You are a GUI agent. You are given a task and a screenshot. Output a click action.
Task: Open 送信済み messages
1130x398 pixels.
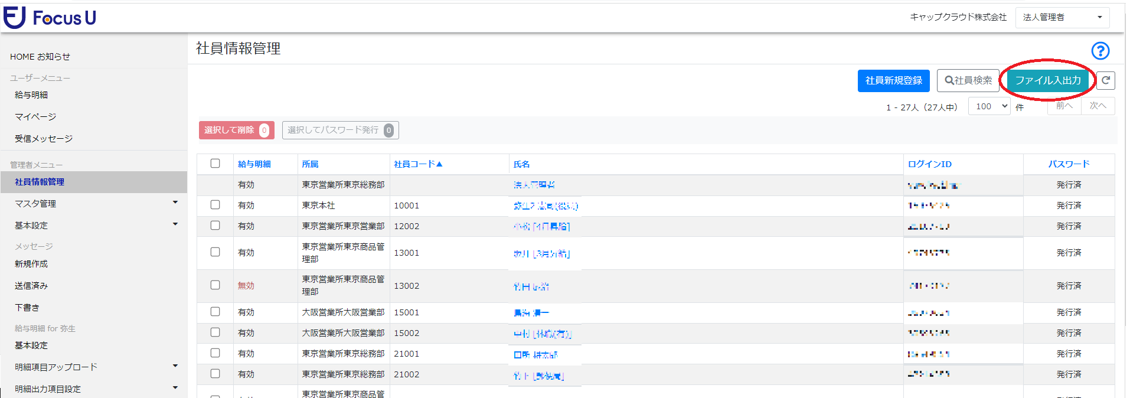pyautogui.click(x=31, y=286)
